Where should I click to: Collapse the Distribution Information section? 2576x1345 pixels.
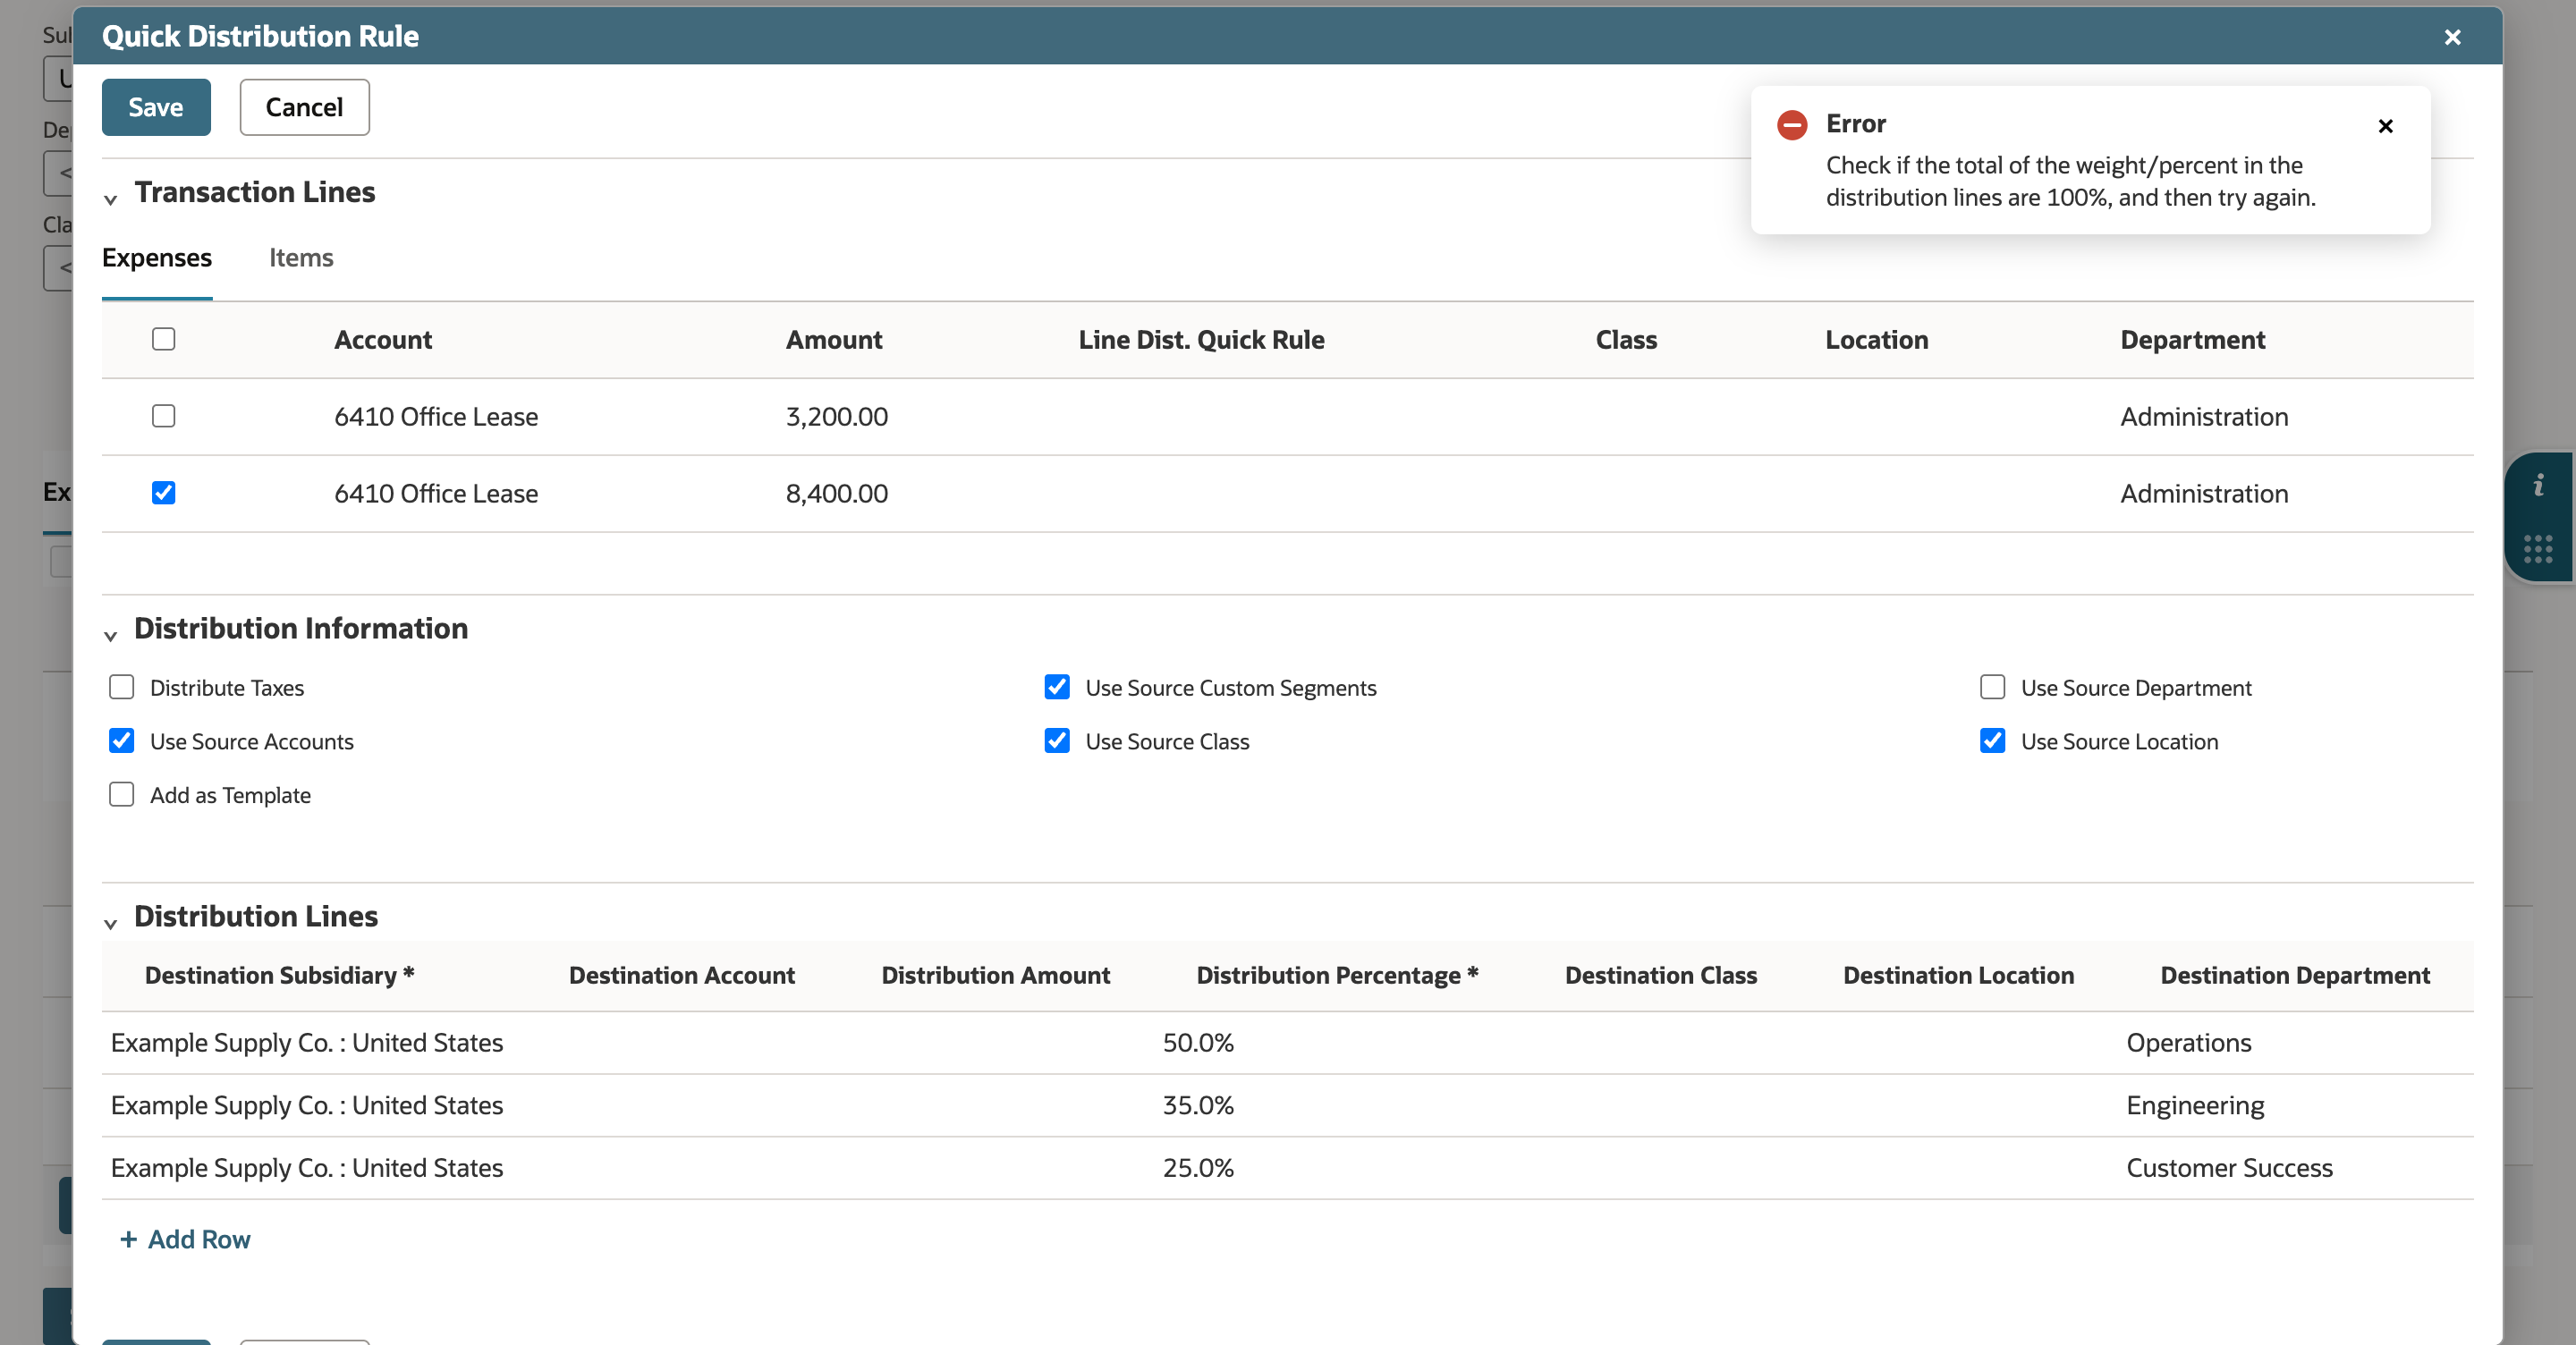point(111,635)
